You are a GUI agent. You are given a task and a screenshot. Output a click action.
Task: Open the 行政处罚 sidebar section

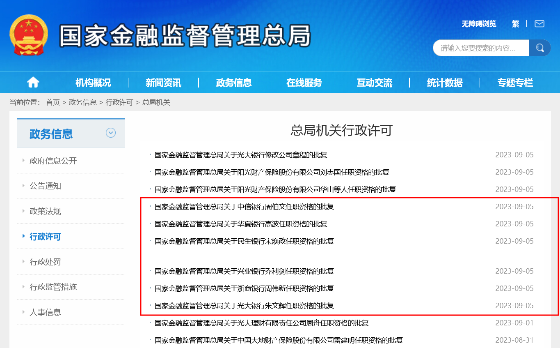click(45, 262)
